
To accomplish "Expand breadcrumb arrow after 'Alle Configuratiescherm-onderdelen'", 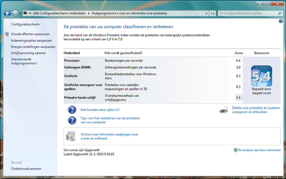I will [x=89, y=13].
